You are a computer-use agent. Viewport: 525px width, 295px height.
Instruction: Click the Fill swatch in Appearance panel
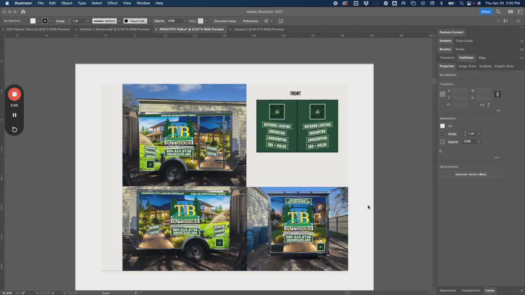[442, 126]
